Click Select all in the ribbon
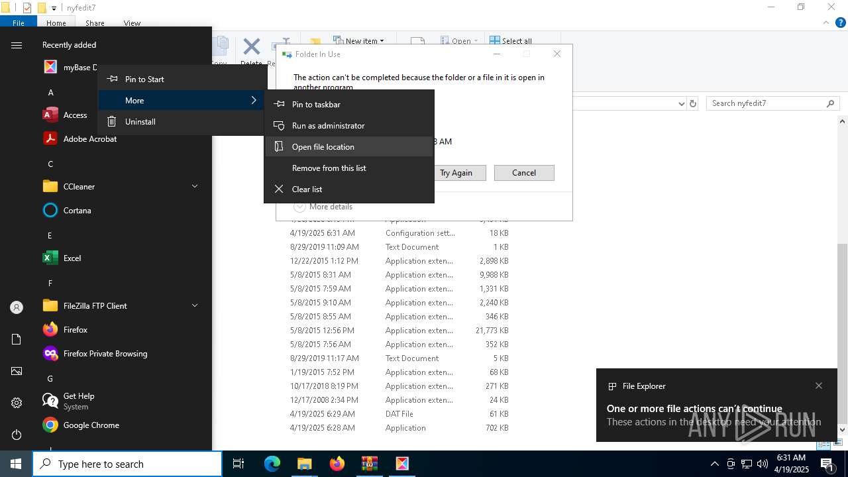 coord(511,40)
